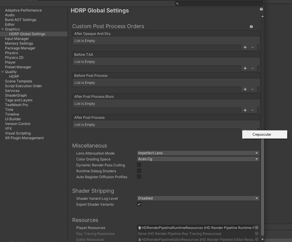The height and width of the screenshot is (242, 292).
Task: Open the object picker for Editor Resources
Action: point(256,239)
